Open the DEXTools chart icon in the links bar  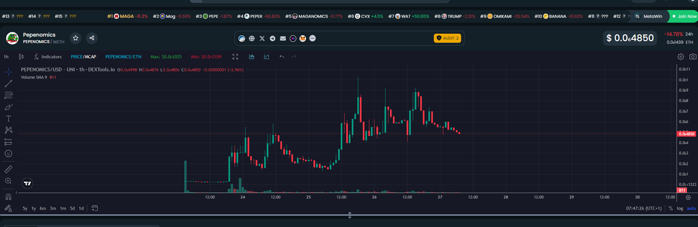point(241,38)
